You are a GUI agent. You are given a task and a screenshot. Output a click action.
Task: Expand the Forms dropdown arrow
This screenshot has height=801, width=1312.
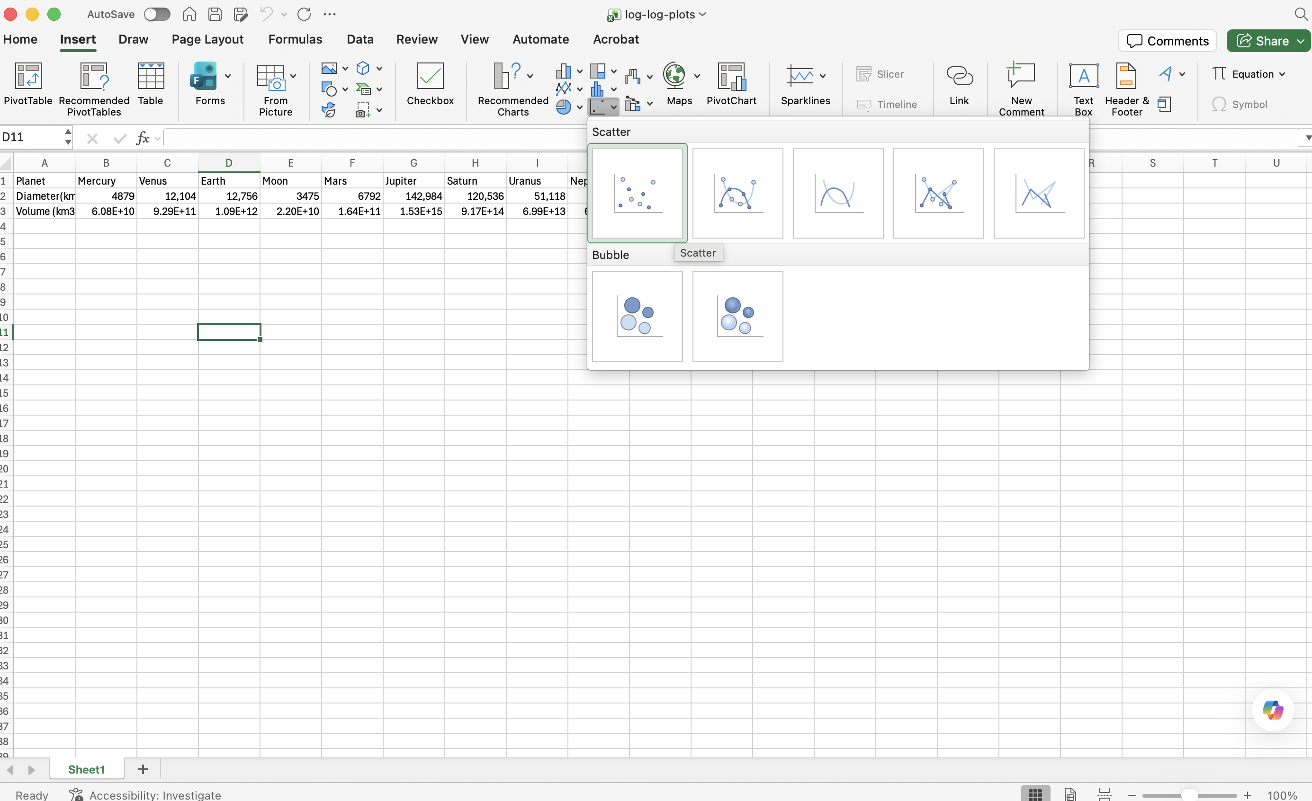tap(228, 76)
